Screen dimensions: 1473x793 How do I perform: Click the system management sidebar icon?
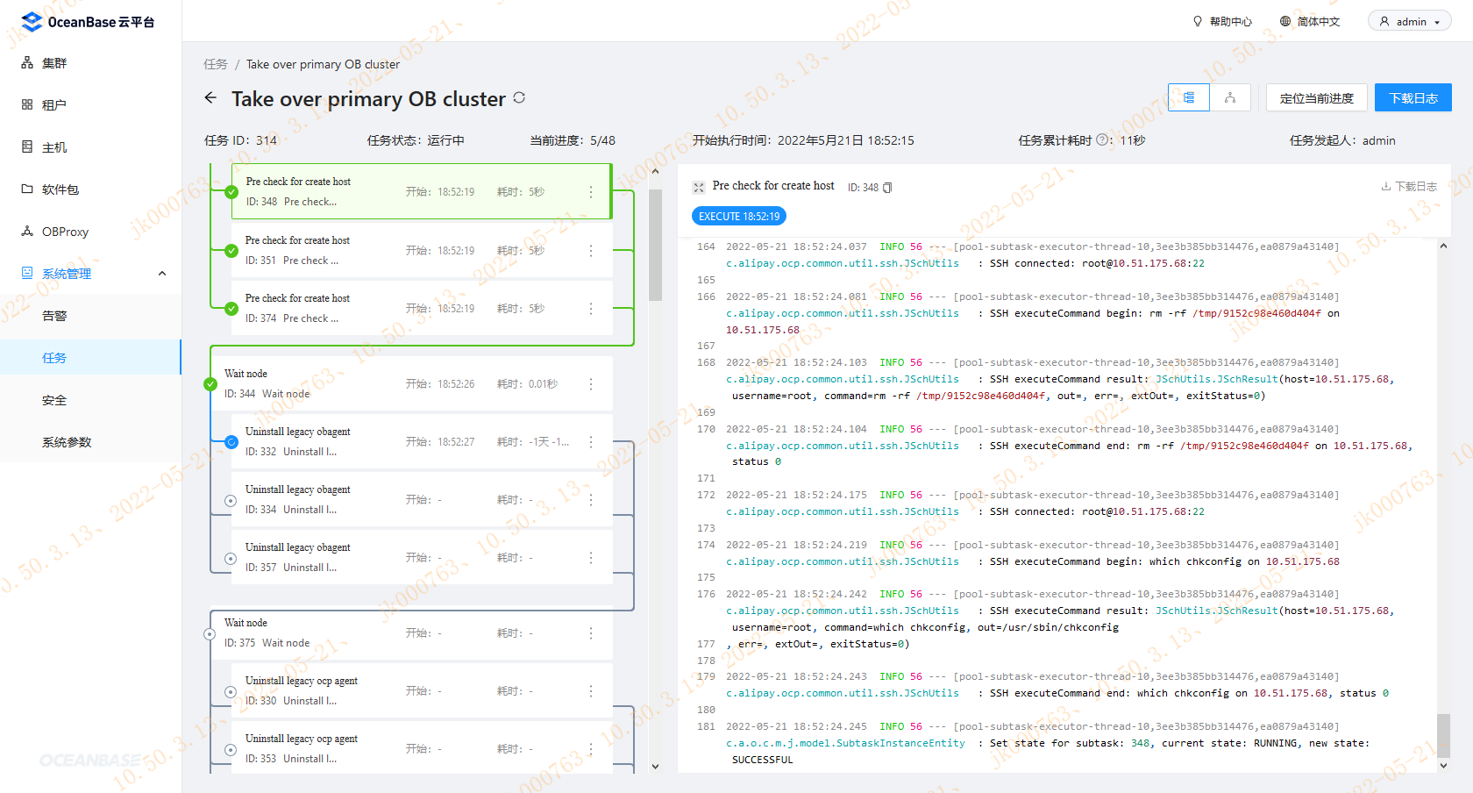click(27, 273)
